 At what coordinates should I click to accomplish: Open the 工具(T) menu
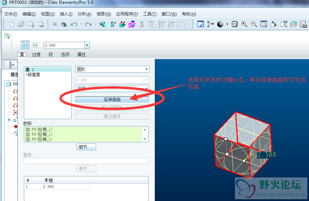[150, 14]
